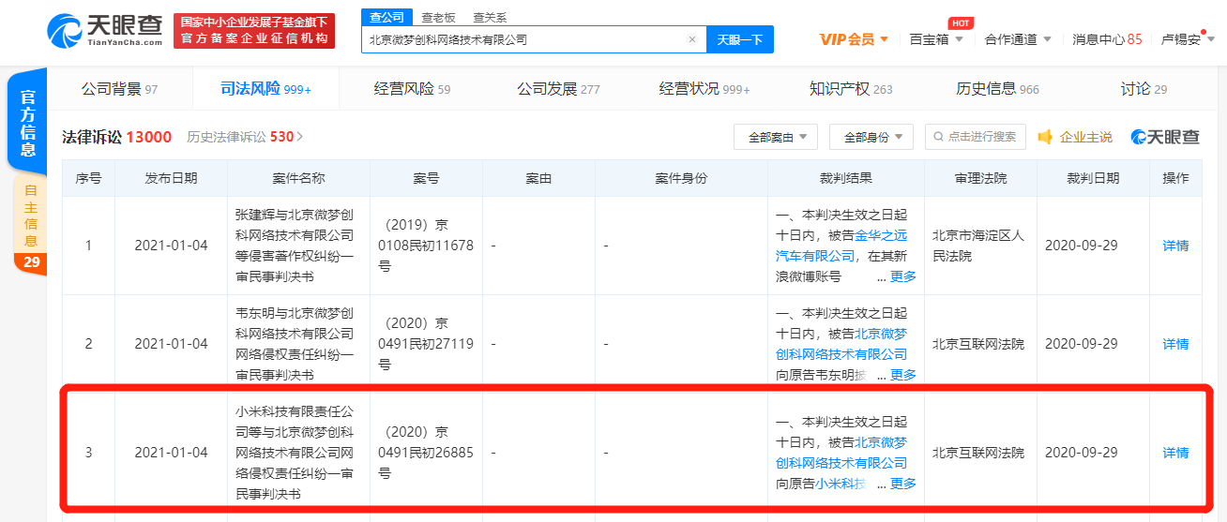Click the 裁判结果 column header
Viewport: 1227px width, 522px height.
pos(846,178)
